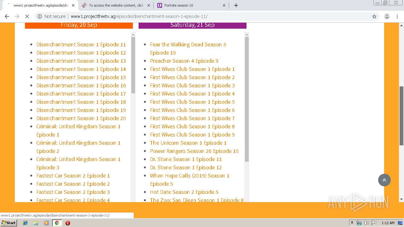Click the Saturday list scrollbar thumb
The height and width of the screenshot is (227, 404).
point(247,99)
